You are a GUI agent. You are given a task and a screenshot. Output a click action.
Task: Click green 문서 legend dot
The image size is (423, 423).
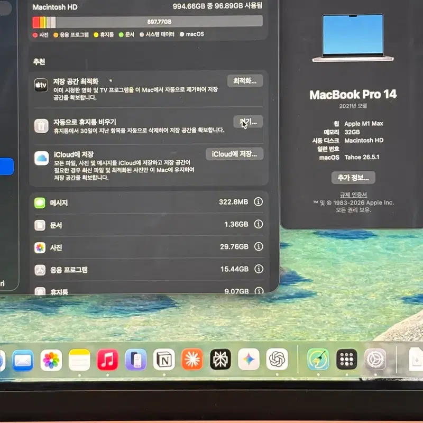(x=121, y=34)
